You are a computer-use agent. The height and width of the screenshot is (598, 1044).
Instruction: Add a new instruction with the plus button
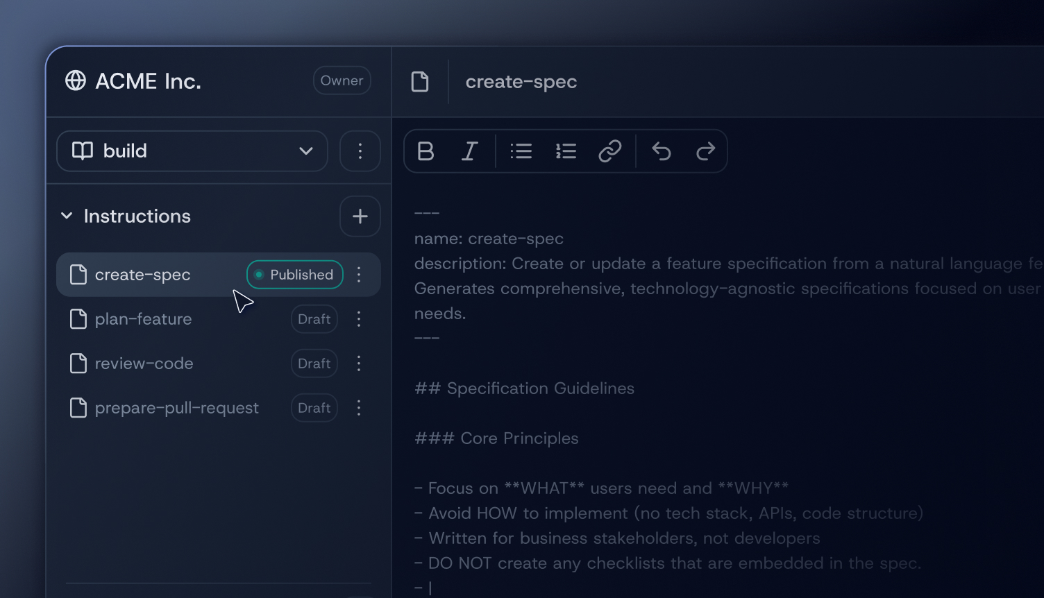pos(360,216)
